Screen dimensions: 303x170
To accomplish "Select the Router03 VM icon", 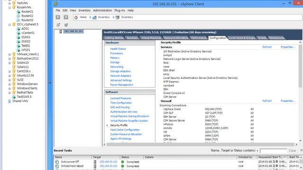I will (x=18, y=20).
